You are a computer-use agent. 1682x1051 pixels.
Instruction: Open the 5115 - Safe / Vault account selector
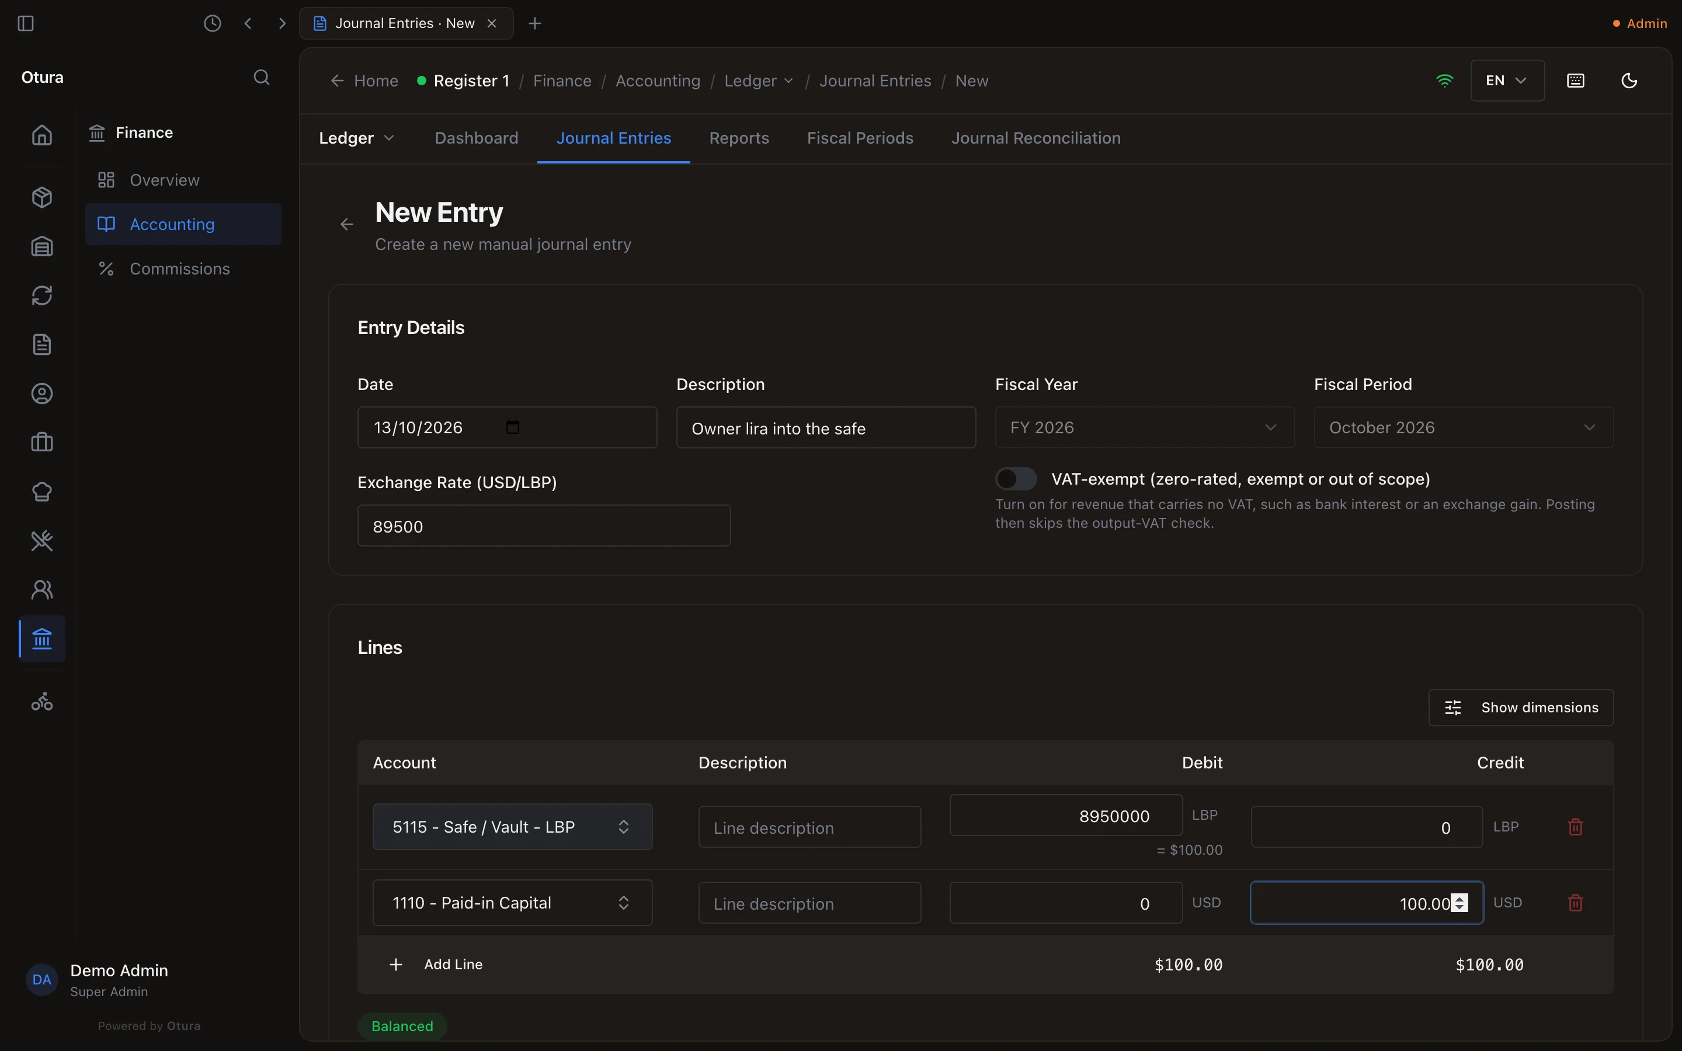pos(512,827)
